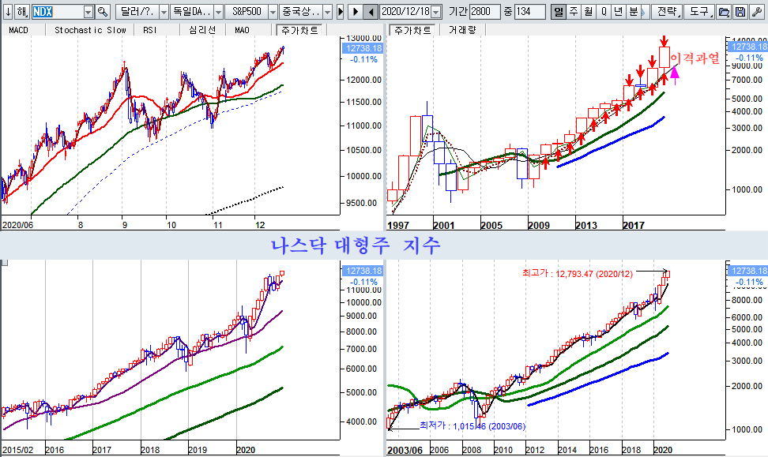Select the 분 minute period toggle
768x457 pixels.
(x=634, y=12)
